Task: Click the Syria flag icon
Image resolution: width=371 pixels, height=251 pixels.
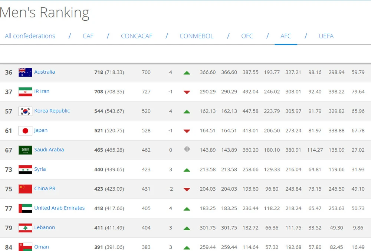Action: click(x=25, y=170)
